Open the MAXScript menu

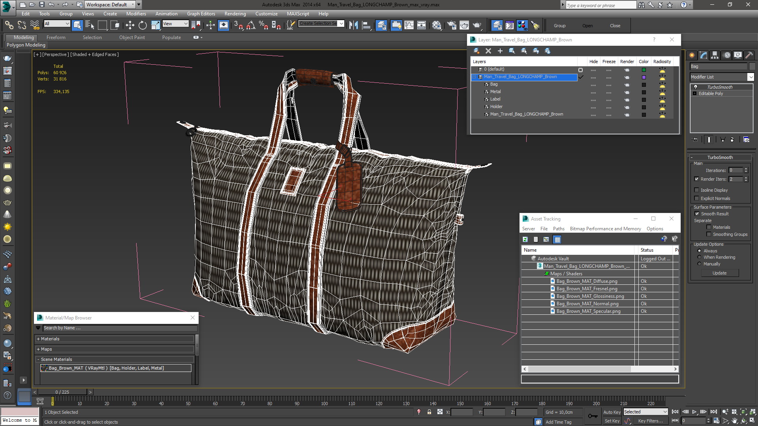[x=298, y=13]
